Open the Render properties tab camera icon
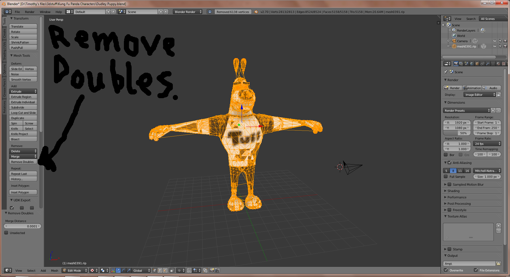This screenshot has height=277, width=510. [456, 64]
